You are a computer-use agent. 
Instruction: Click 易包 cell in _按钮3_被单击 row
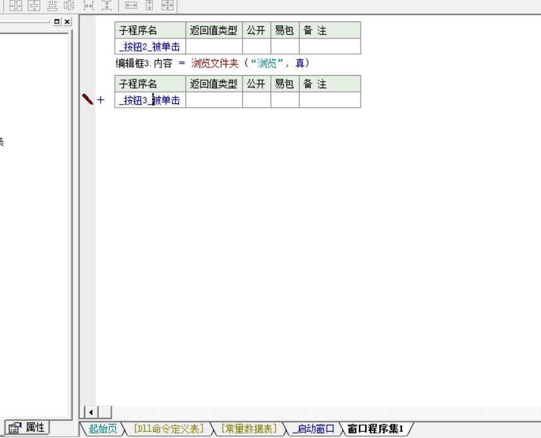[285, 100]
